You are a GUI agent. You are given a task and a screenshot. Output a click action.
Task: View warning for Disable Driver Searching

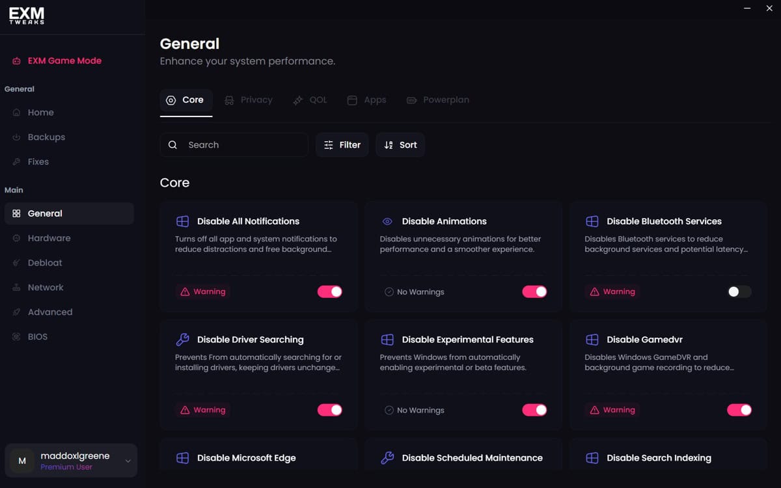click(202, 410)
